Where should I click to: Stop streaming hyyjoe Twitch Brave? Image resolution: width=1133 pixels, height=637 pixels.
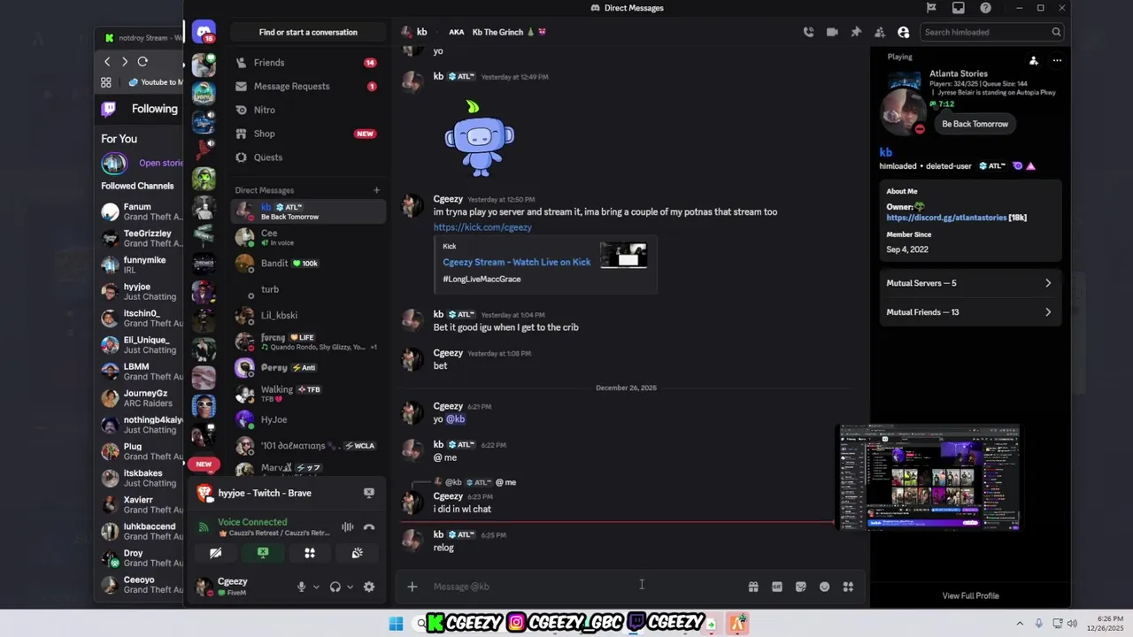pos(369,493)
